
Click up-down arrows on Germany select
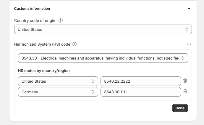click(x=93, y=92)
